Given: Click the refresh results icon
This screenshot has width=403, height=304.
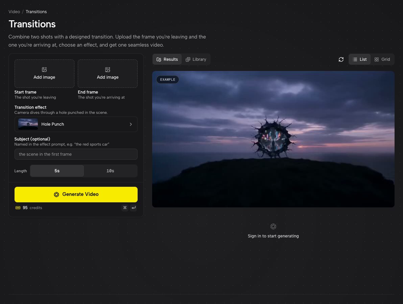Looking at the screenshot, I should (341, 59).
